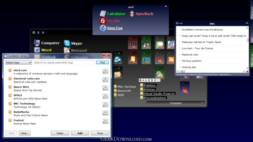
Task: Launch Calculator from the sort container
Action: coord(113,14)
